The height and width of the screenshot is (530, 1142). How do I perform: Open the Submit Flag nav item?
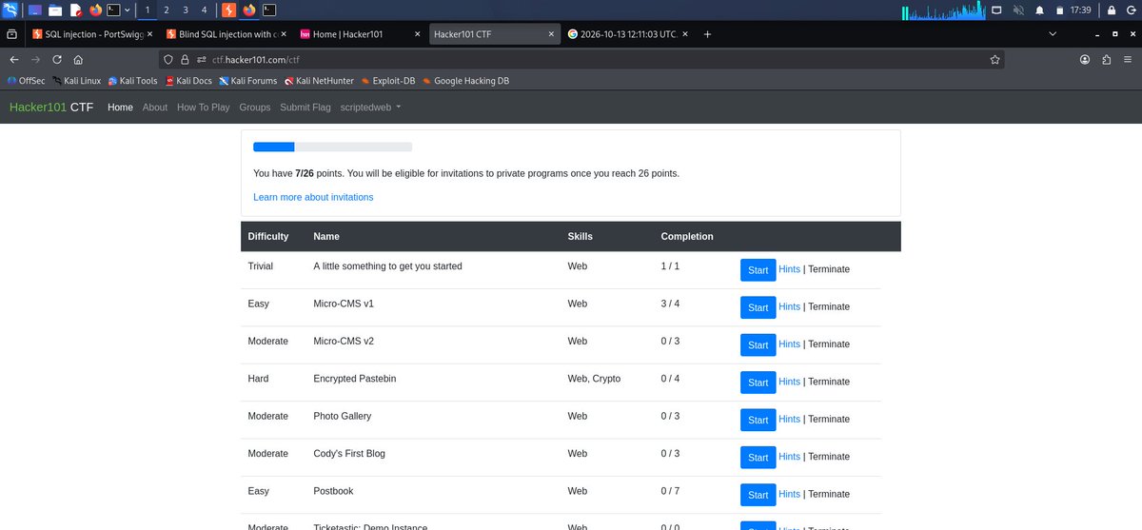tap(305, 108)
